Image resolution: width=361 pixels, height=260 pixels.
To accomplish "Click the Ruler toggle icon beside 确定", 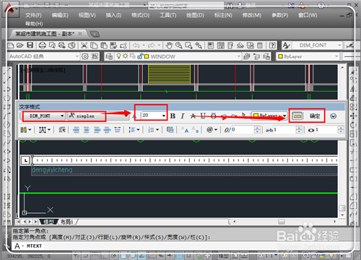I will tap(297, 116).
